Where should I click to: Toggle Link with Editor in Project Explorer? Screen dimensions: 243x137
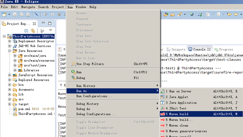pyautogui.click(x=33, y=31)
